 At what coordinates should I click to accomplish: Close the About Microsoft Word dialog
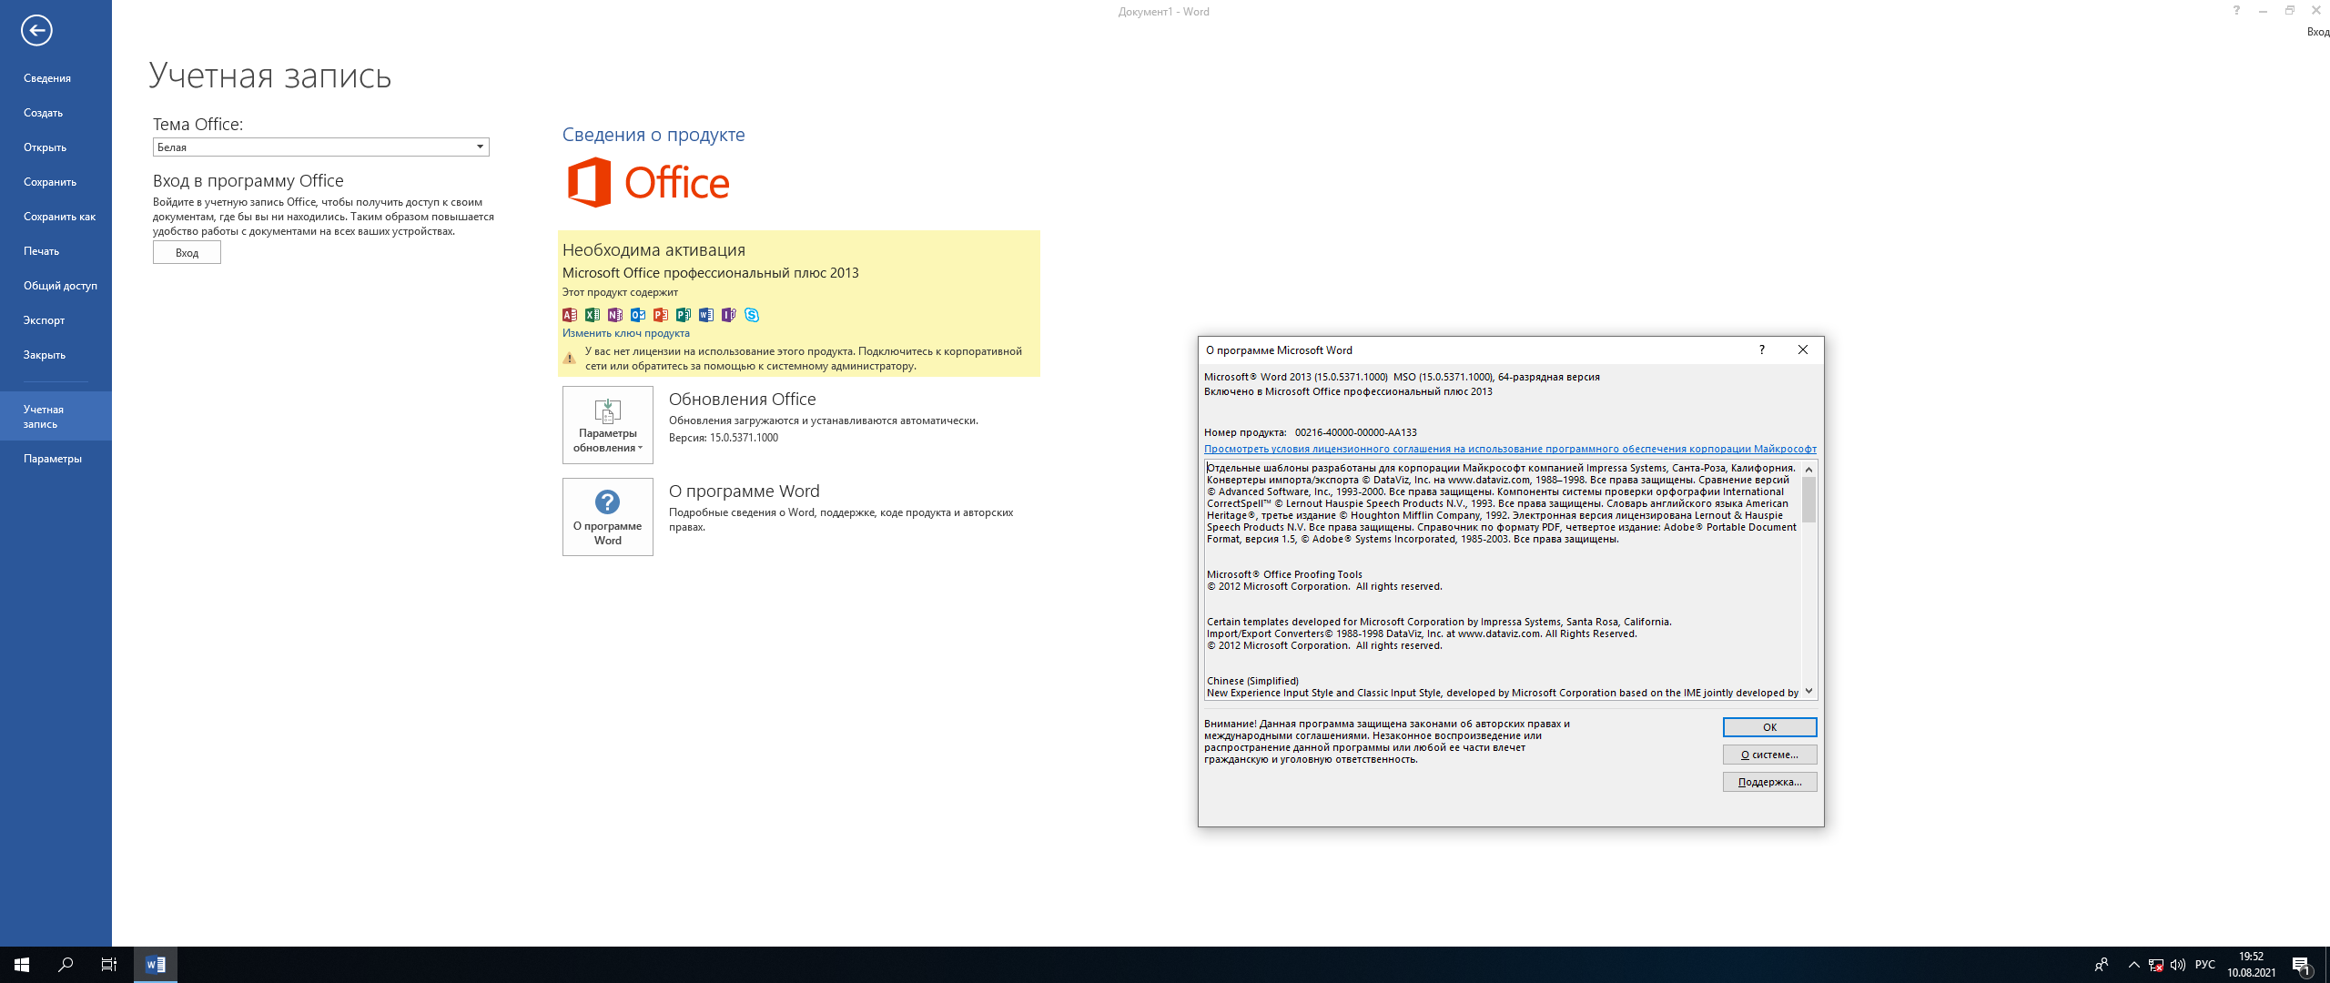coord(1803,350)
